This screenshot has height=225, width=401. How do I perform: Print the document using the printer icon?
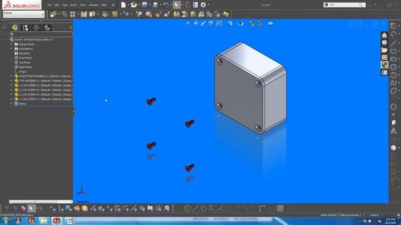click(x=155, y=4)
